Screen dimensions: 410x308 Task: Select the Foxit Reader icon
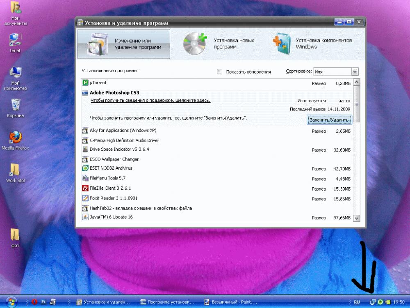pyautogui.click(x=85, y=198)
